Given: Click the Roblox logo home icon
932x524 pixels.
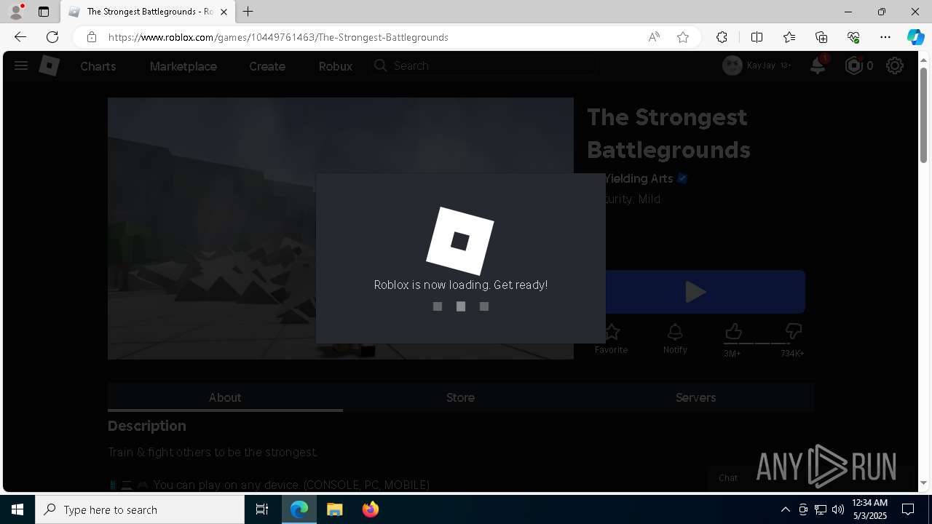Looking at the screenshot, I should coord(49,66).
